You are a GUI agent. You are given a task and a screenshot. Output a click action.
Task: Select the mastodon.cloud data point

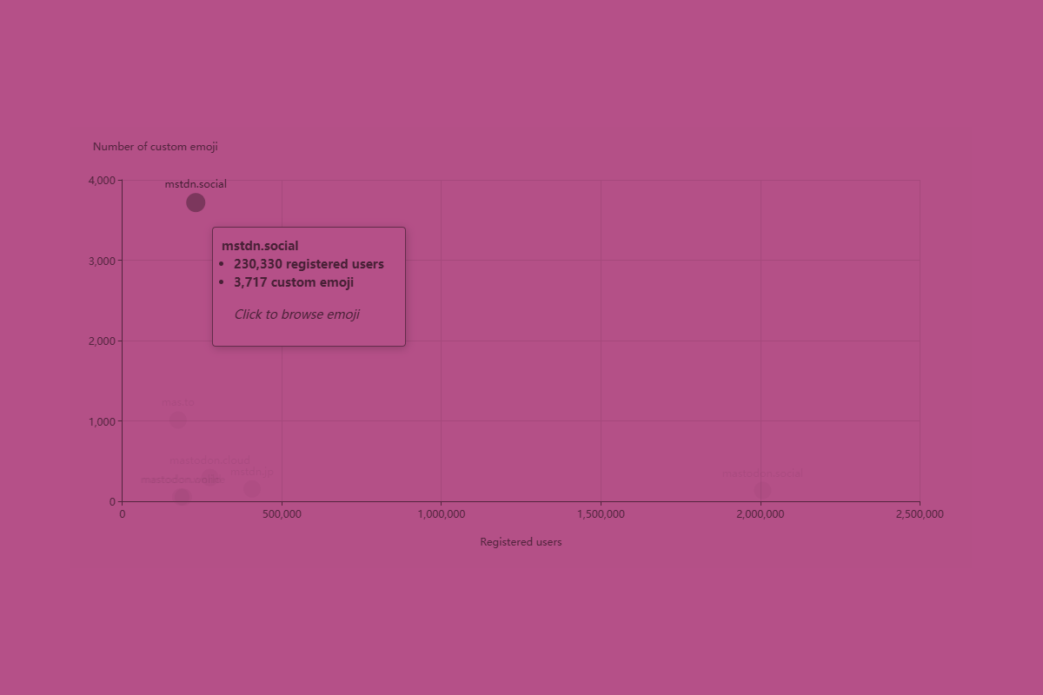(209, 478)
